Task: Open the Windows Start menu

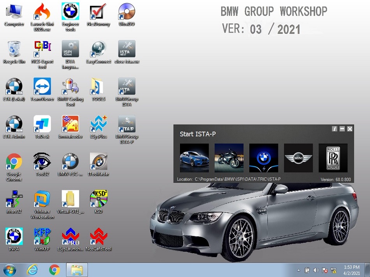Action: 10,270
